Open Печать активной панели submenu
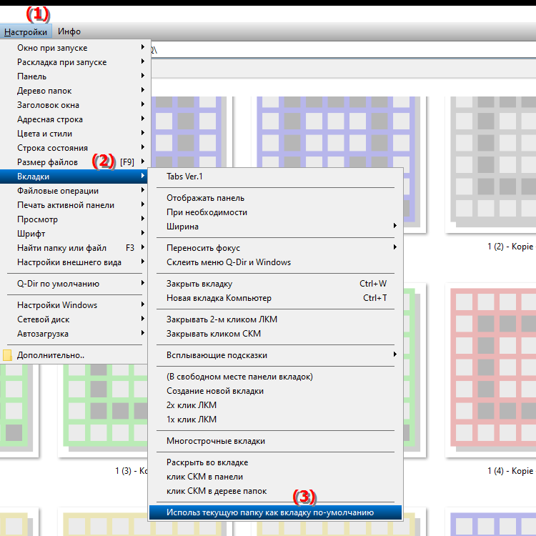536x536 pixels. (74, 205)
